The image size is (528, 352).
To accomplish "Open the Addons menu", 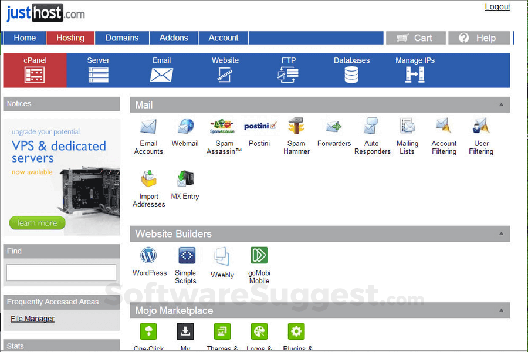I will tap(173, 38).
